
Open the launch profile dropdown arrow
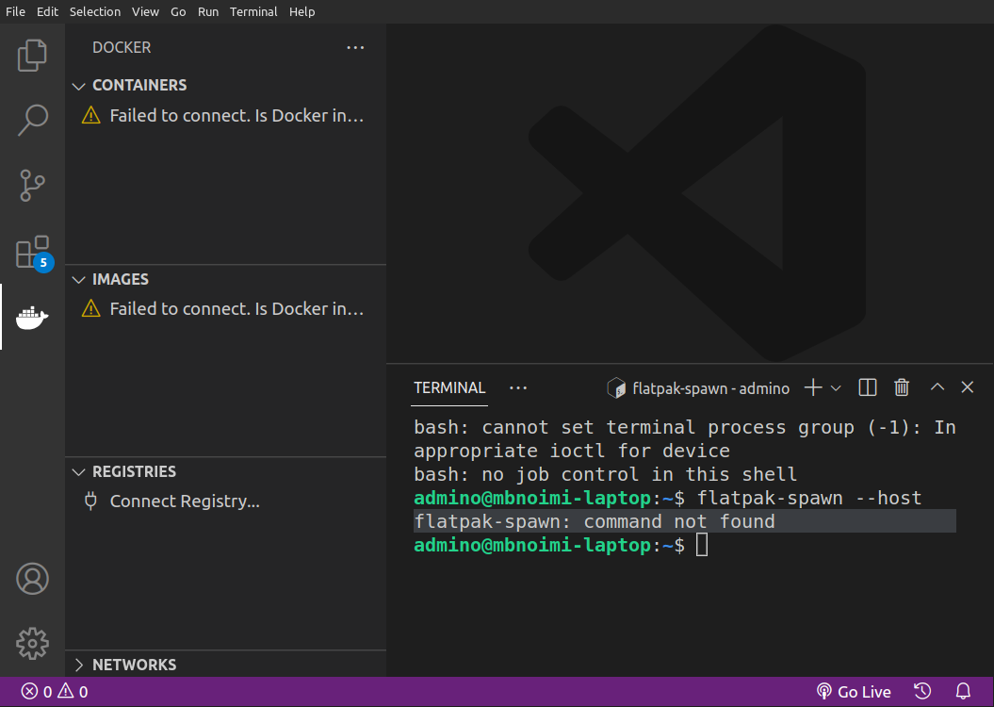(x=836, y=388)
